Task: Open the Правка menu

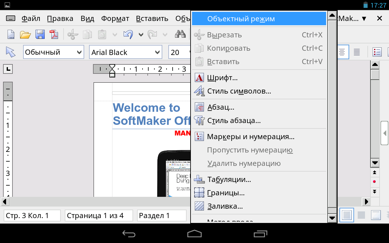Action: point(60,19)
